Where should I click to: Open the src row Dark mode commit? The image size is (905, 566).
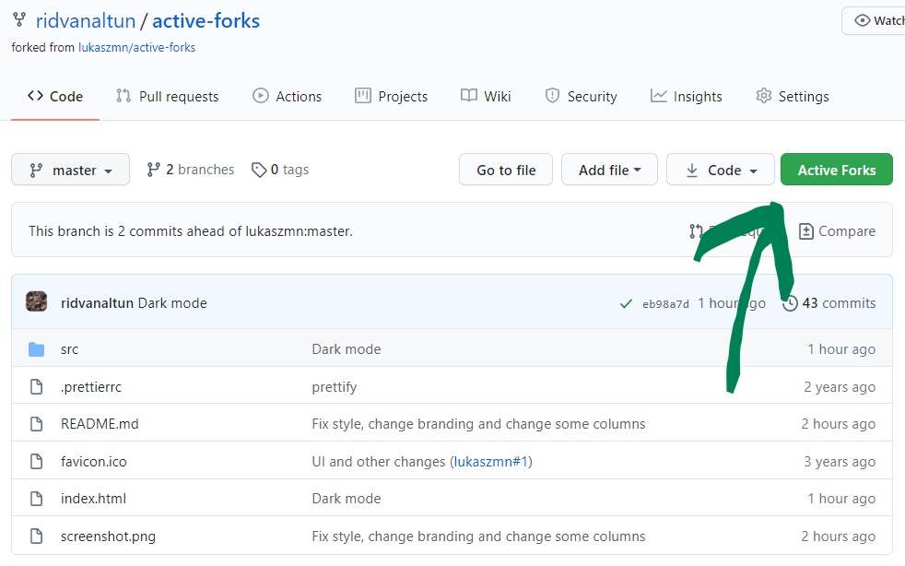[x=347, y=349]
